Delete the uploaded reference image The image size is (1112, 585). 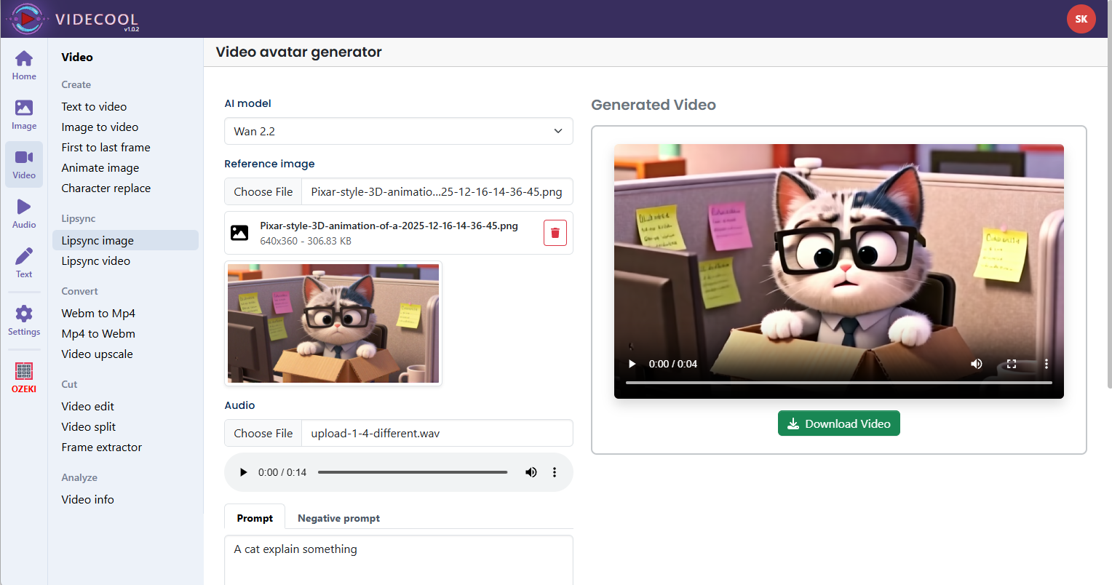555,233
